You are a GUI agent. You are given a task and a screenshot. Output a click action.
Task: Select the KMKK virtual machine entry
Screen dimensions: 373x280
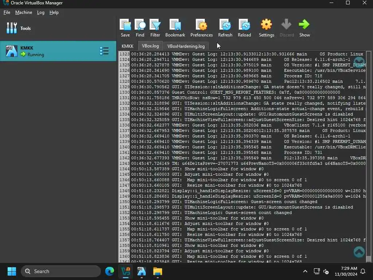(58, 51)
